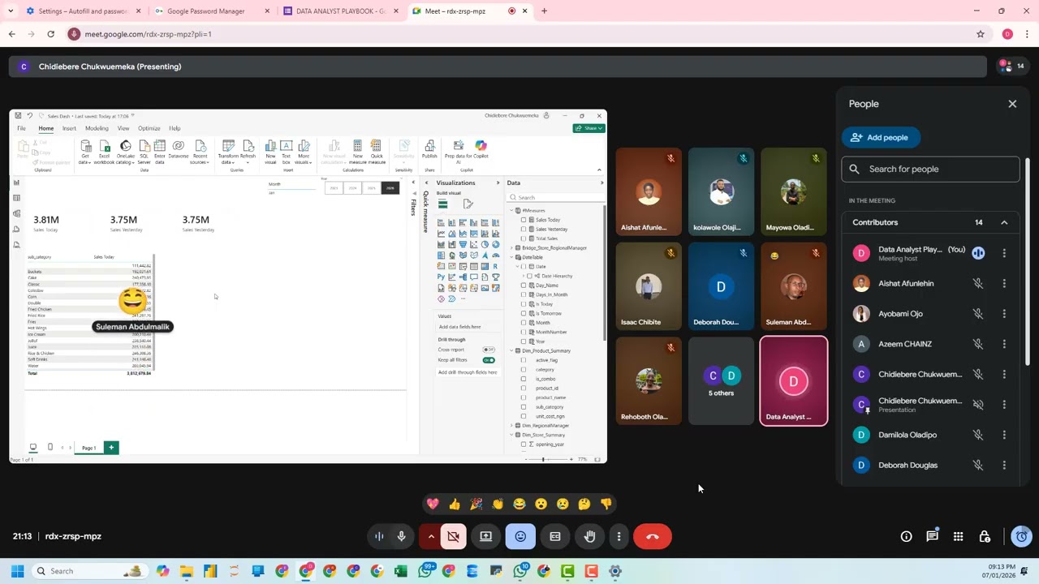Close the People side panel
The image size is (1039, 584).
tap(1012, 104)
